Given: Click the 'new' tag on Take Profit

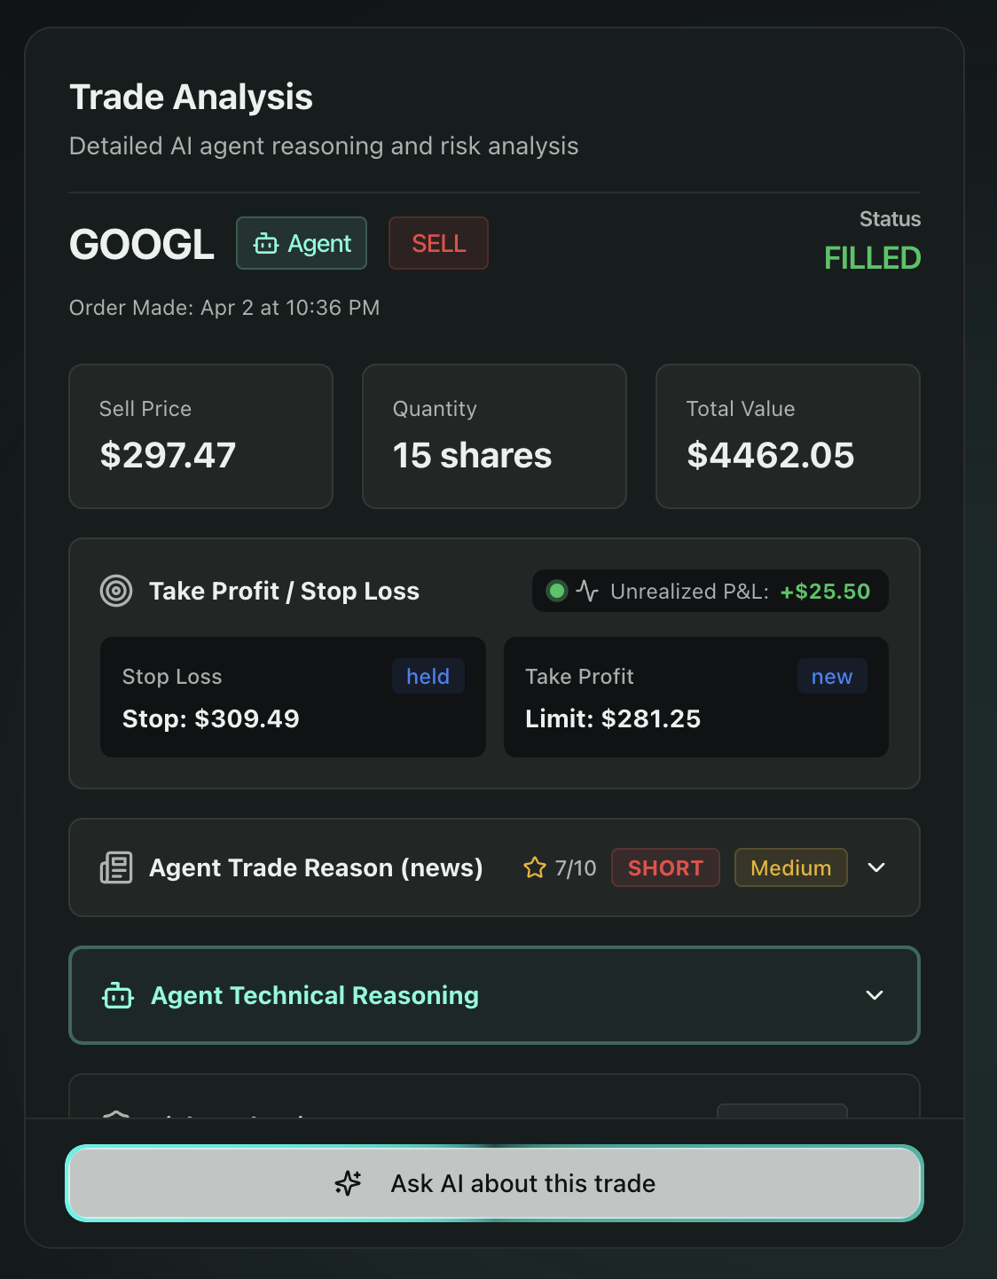Looking at the screenshot, I should 832,677.
